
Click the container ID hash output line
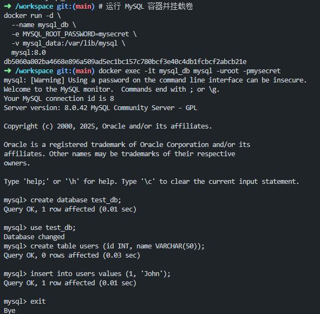pos(125,61)
